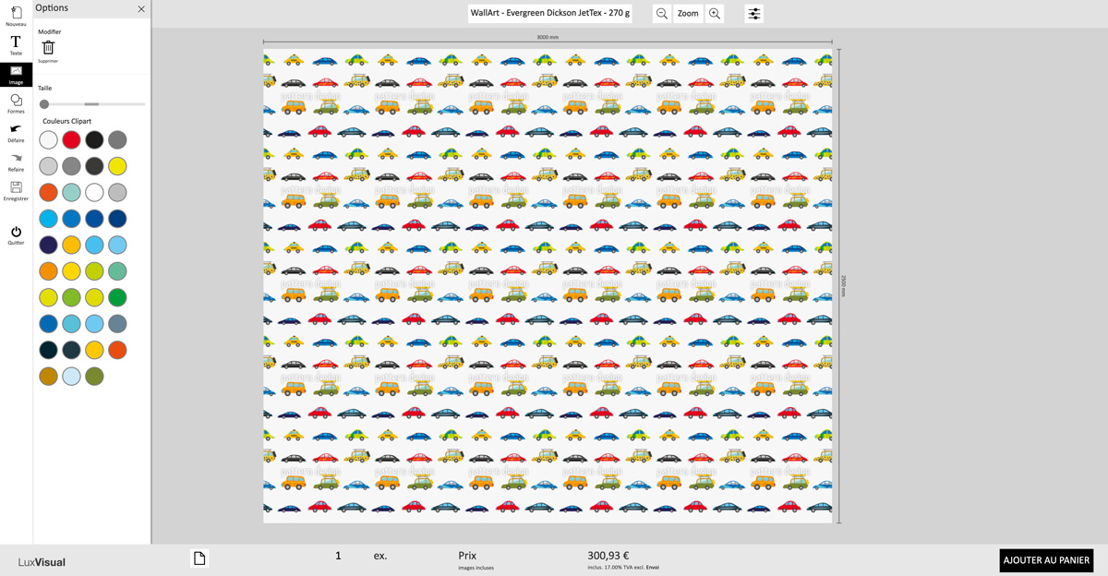The image size is (1108, 576).
Task: Click the Zoom reset button
Action: [x=688, y=14]
